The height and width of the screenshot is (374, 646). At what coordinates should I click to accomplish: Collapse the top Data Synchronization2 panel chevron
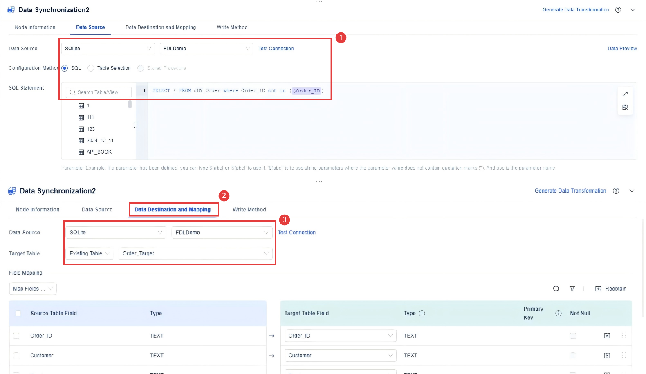pos(633,10)
